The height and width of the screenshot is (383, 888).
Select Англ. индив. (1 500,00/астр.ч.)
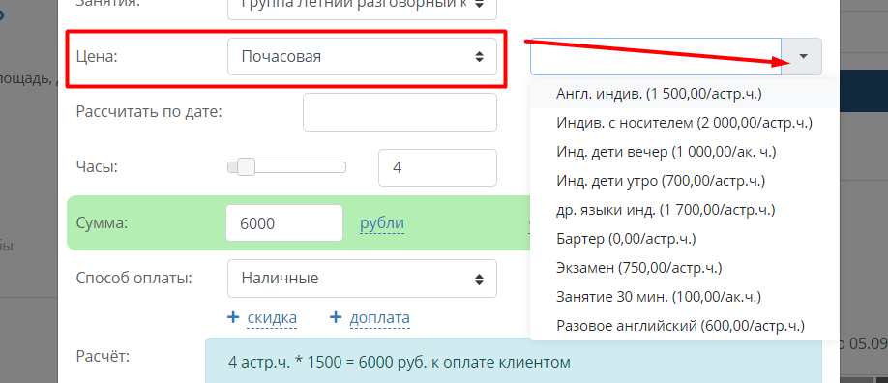coord(683,94)
